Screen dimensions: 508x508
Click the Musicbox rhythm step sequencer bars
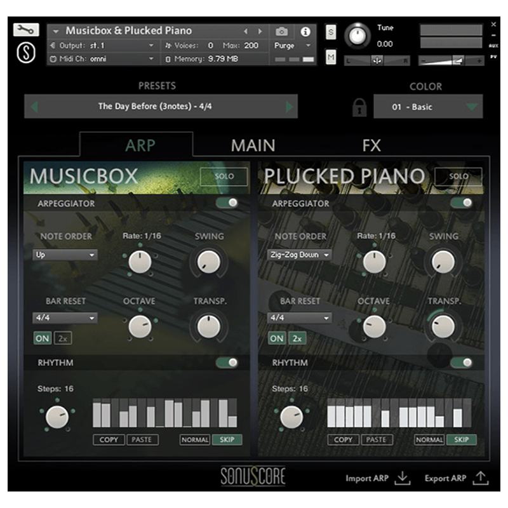[x=165, y=413]
